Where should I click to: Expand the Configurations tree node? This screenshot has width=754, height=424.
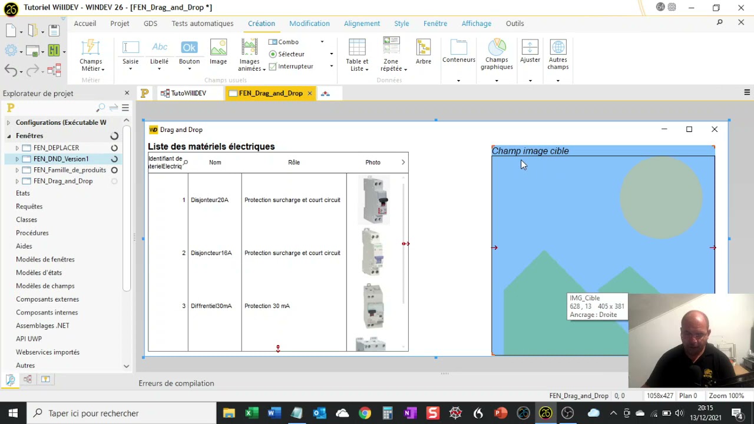[8, 122]
